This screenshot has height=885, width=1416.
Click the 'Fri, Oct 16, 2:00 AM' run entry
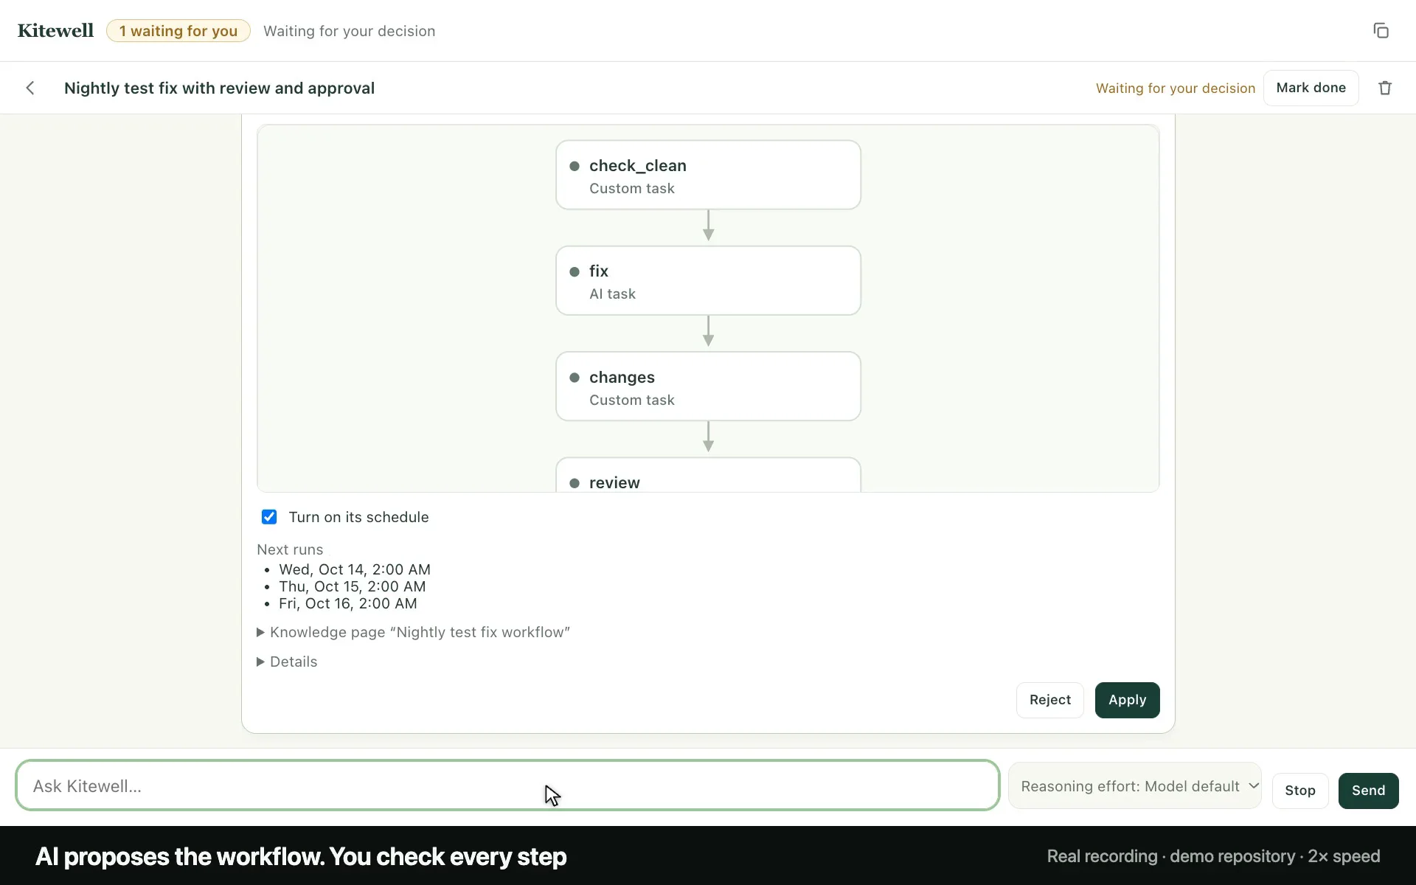[x=348, y=603]
